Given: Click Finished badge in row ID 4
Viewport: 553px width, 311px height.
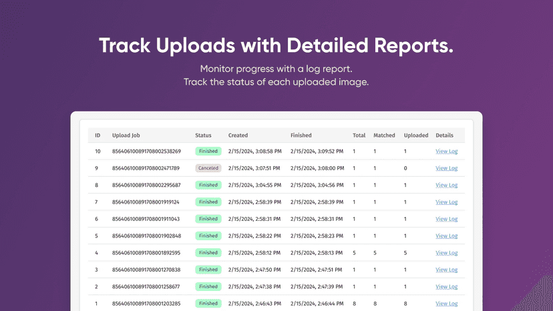Looking at the screenshot, I should coord(208,253).
